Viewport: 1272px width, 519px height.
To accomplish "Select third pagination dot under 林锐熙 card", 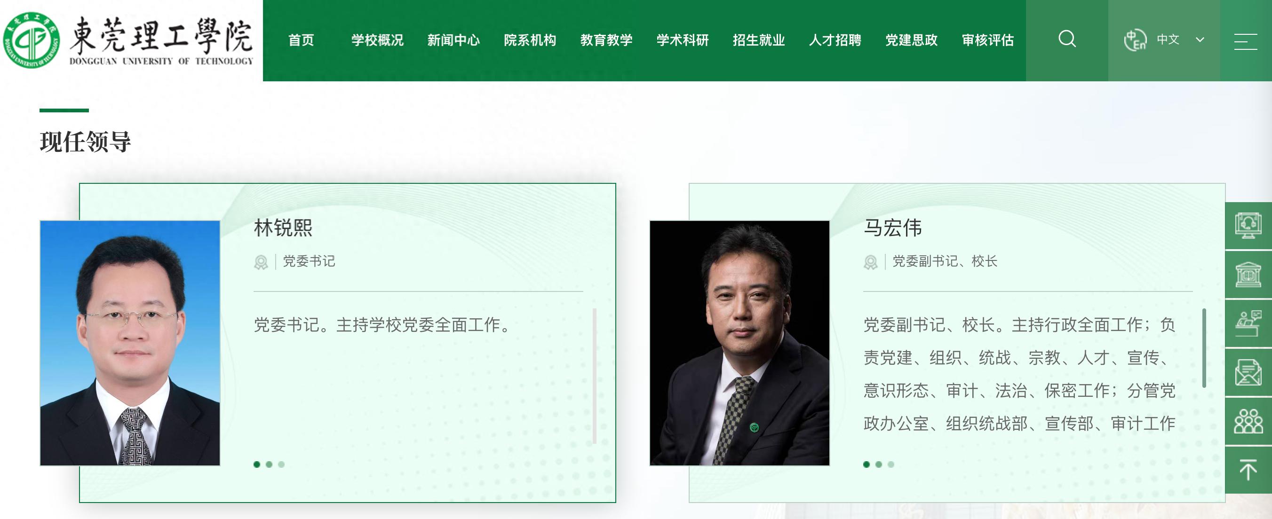I will coord(281,464).
